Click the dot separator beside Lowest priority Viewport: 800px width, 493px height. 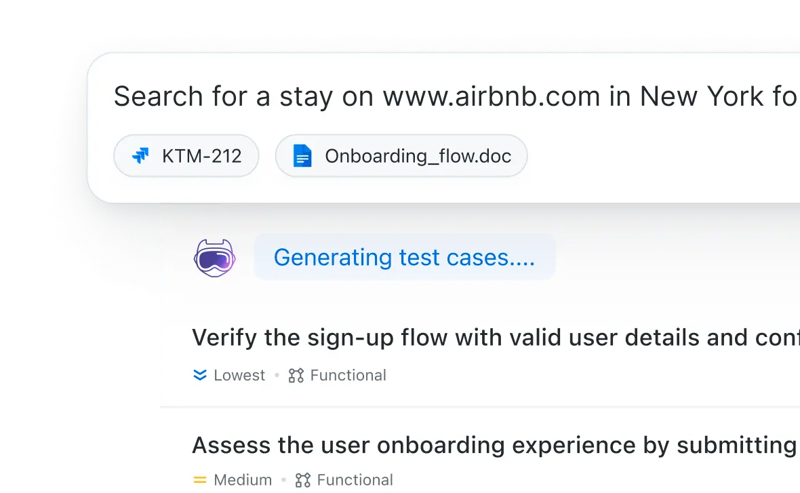click(277, 375)
